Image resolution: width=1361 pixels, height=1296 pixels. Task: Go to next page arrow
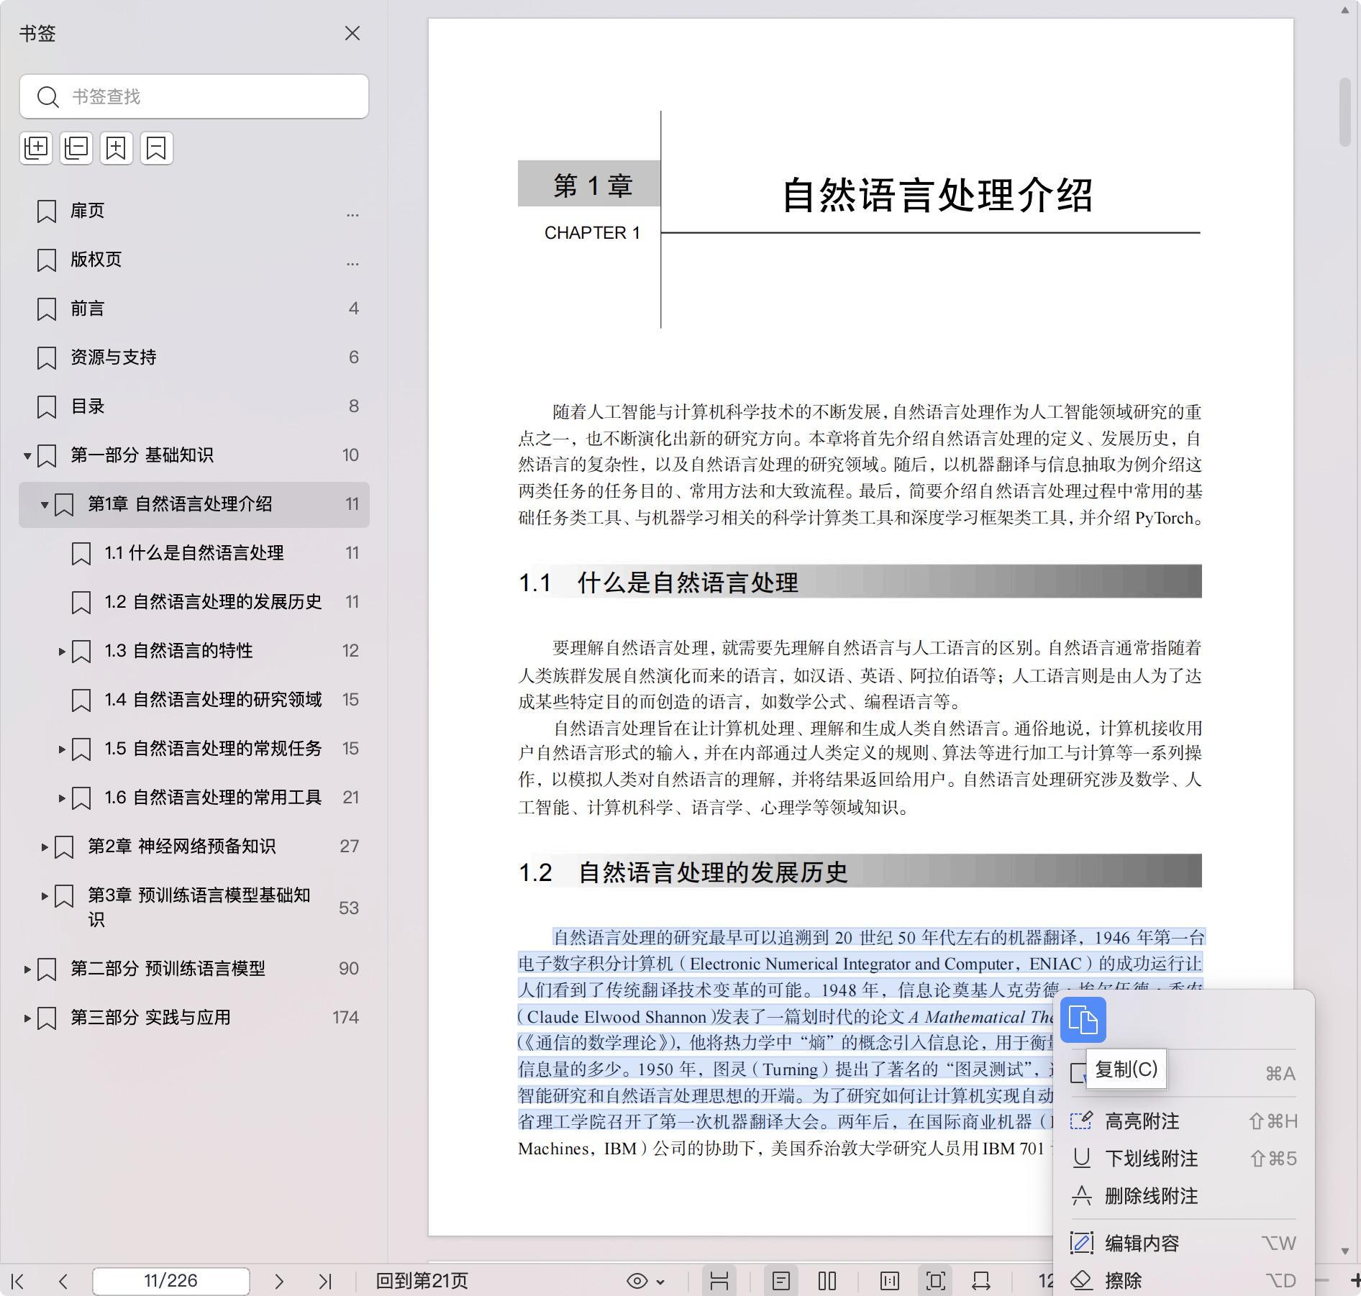tap(279, 1281)
